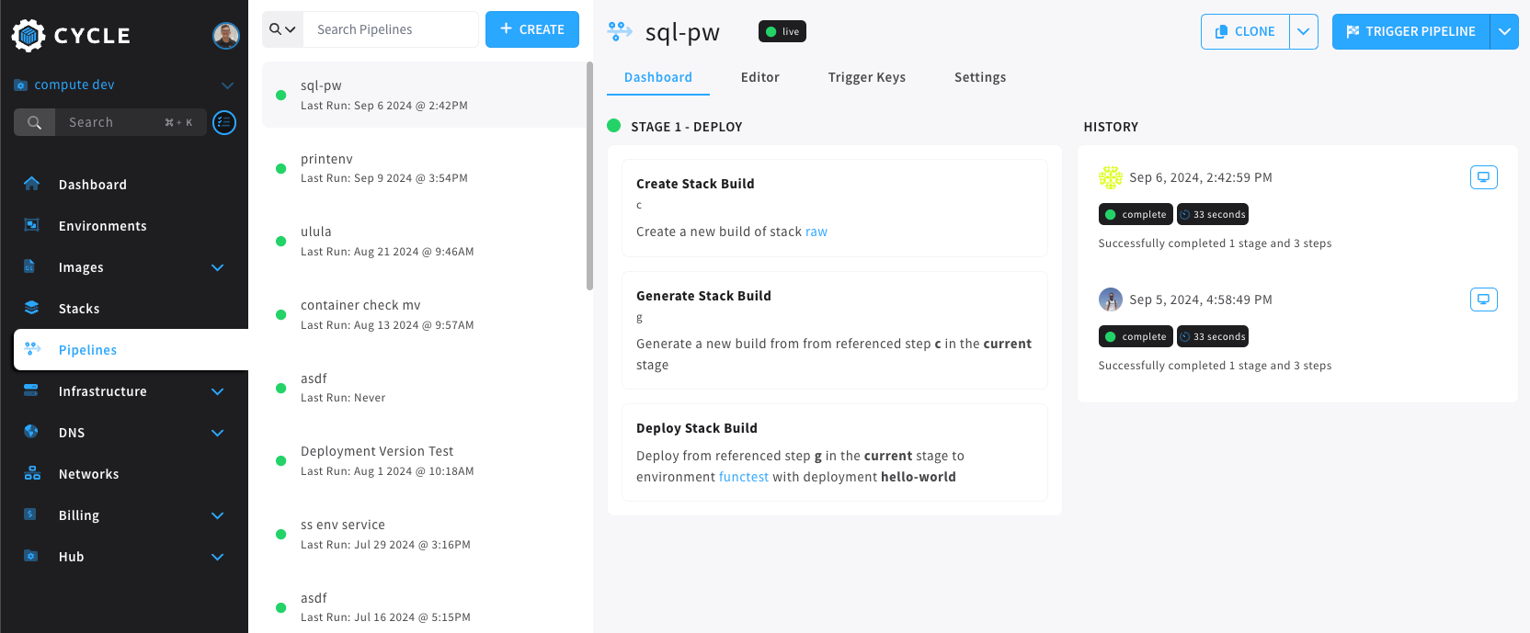Select the container check mv pipeline
The image size is (1530, 633).
coord(424,314)
